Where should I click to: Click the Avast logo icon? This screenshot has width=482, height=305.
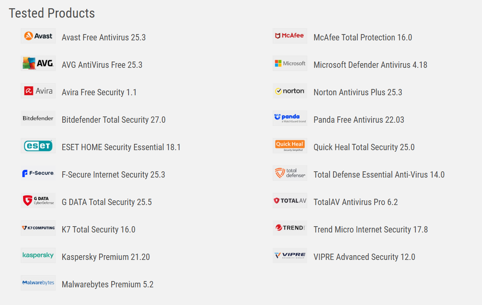(x=38, y=36)
